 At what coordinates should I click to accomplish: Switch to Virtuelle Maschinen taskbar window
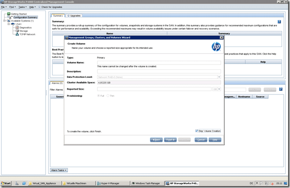[78, 183]
